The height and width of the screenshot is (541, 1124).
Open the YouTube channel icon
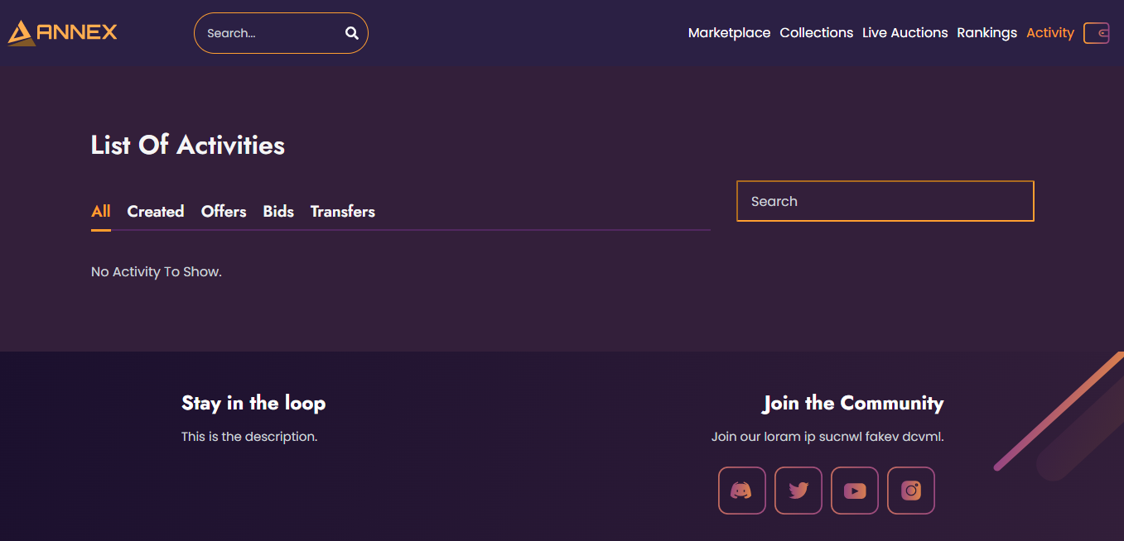(x=854, y=491)
